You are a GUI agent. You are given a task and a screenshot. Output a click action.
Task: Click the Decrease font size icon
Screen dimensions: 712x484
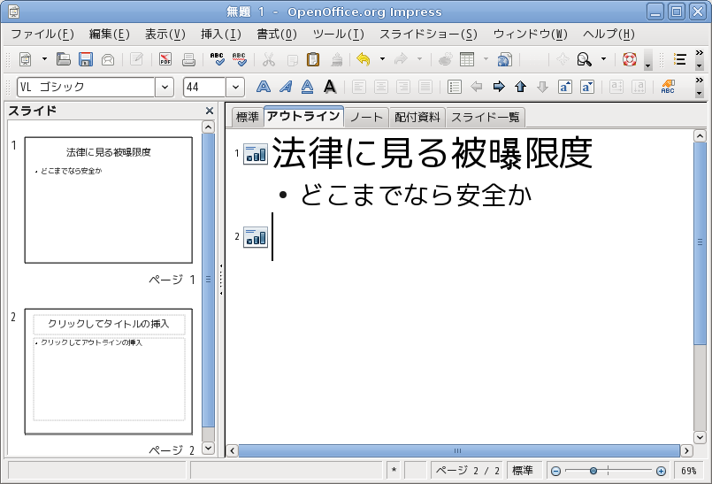(587, 87)
